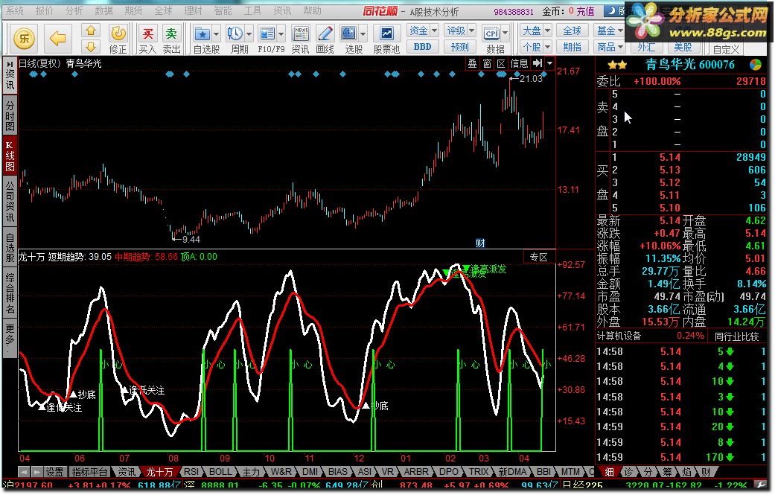
Task: Open the 帮助 menu
Action: pyautogui.click(x=312, y=10)
